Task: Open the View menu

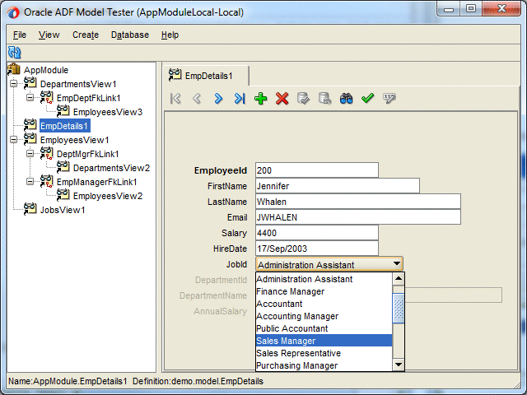Action: (x=49, y=35)
